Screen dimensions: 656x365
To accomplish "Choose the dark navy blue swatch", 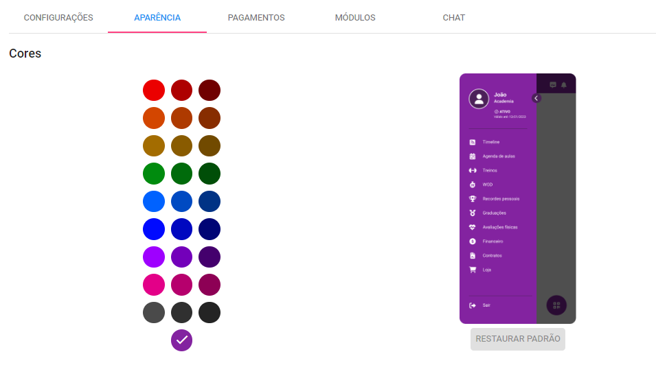I will click(210, 229).
